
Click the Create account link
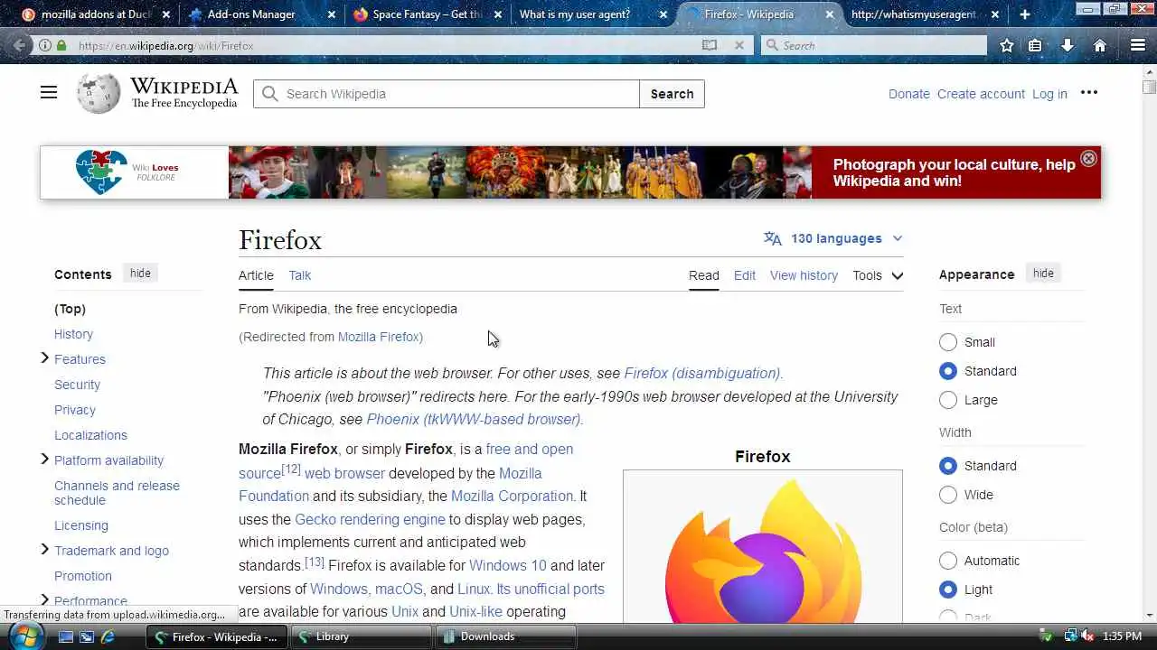[x=981, y=94]
